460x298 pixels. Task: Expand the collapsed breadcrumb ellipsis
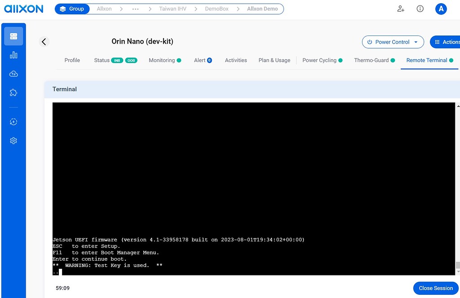[x=136, y=9]
